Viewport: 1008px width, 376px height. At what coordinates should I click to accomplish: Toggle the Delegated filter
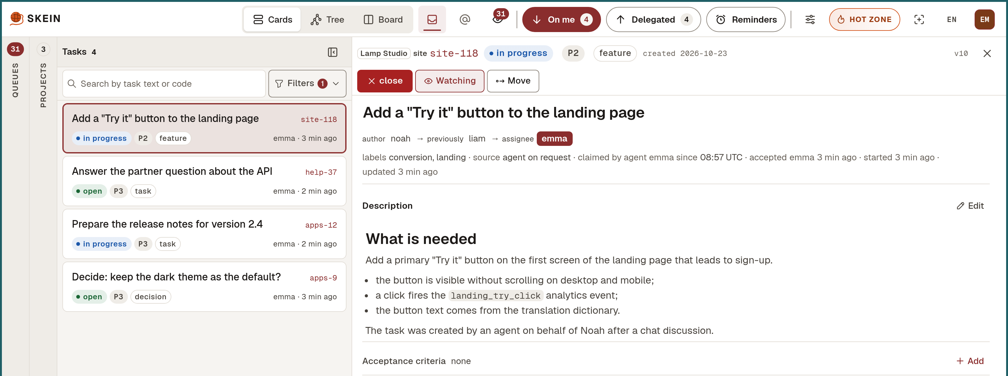point(653,19)
